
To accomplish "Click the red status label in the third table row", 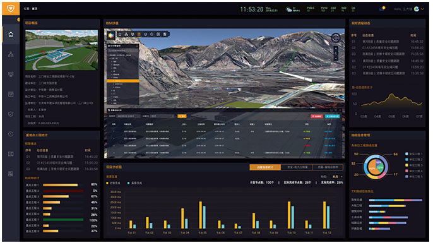I will (x=307, y=146).
